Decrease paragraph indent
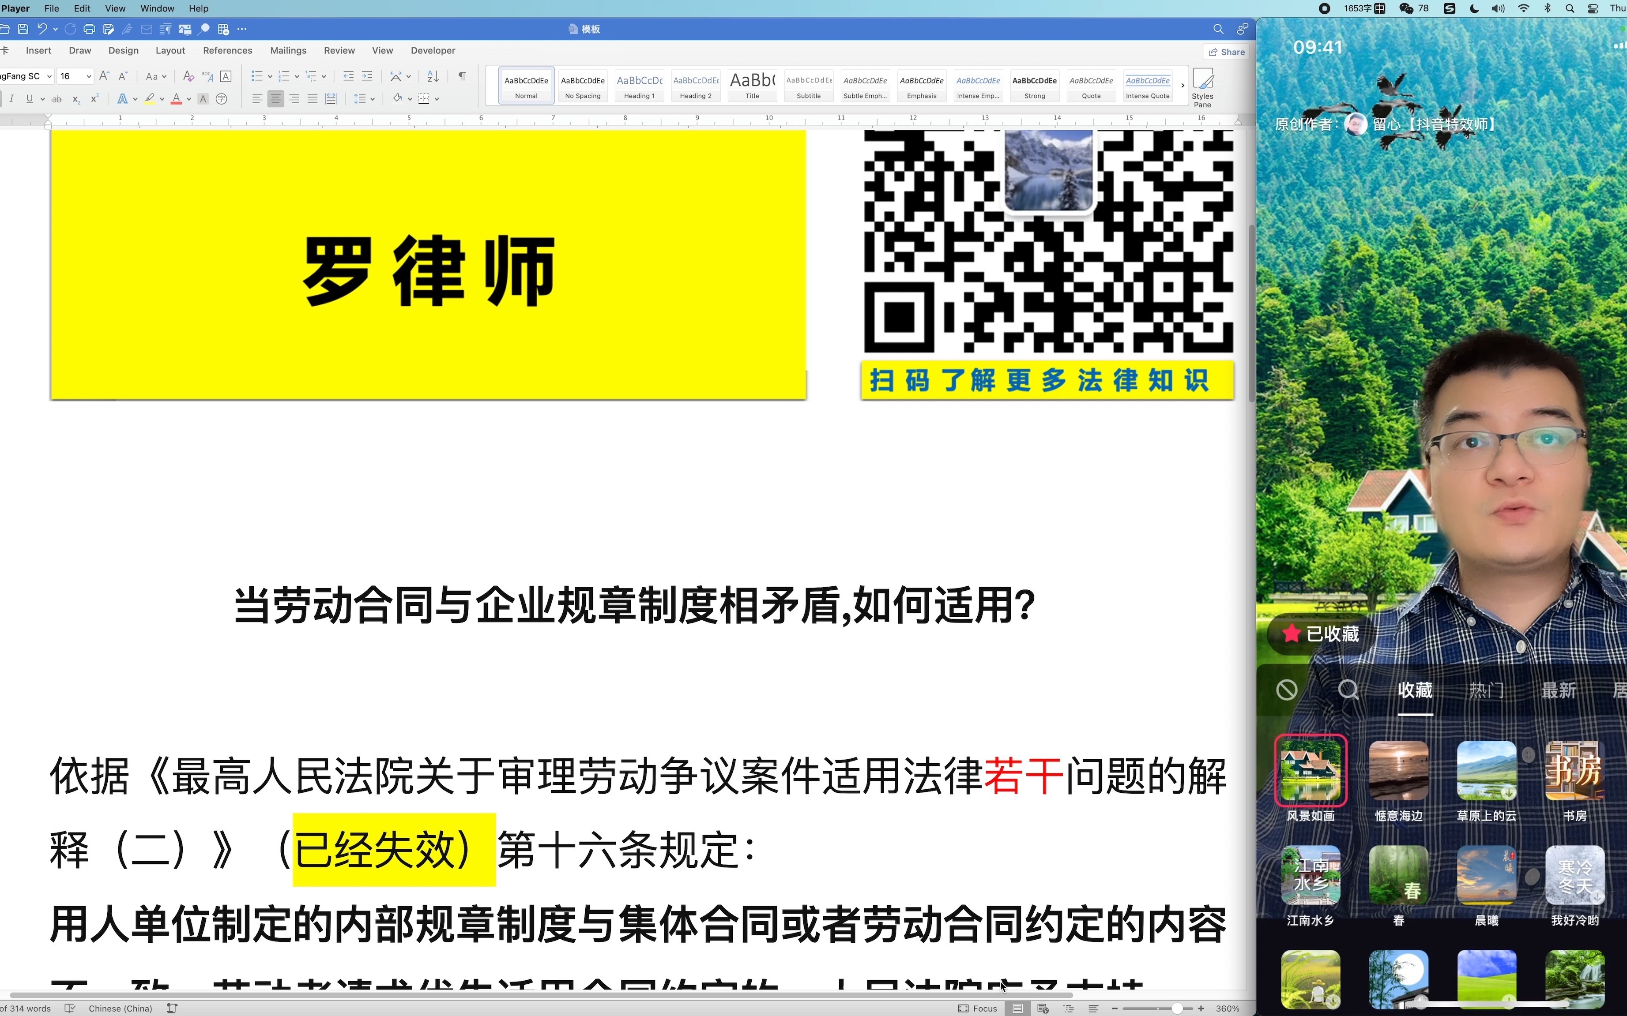The height and width of the screenshot is (1016, 1627). [x=348, y=76]
